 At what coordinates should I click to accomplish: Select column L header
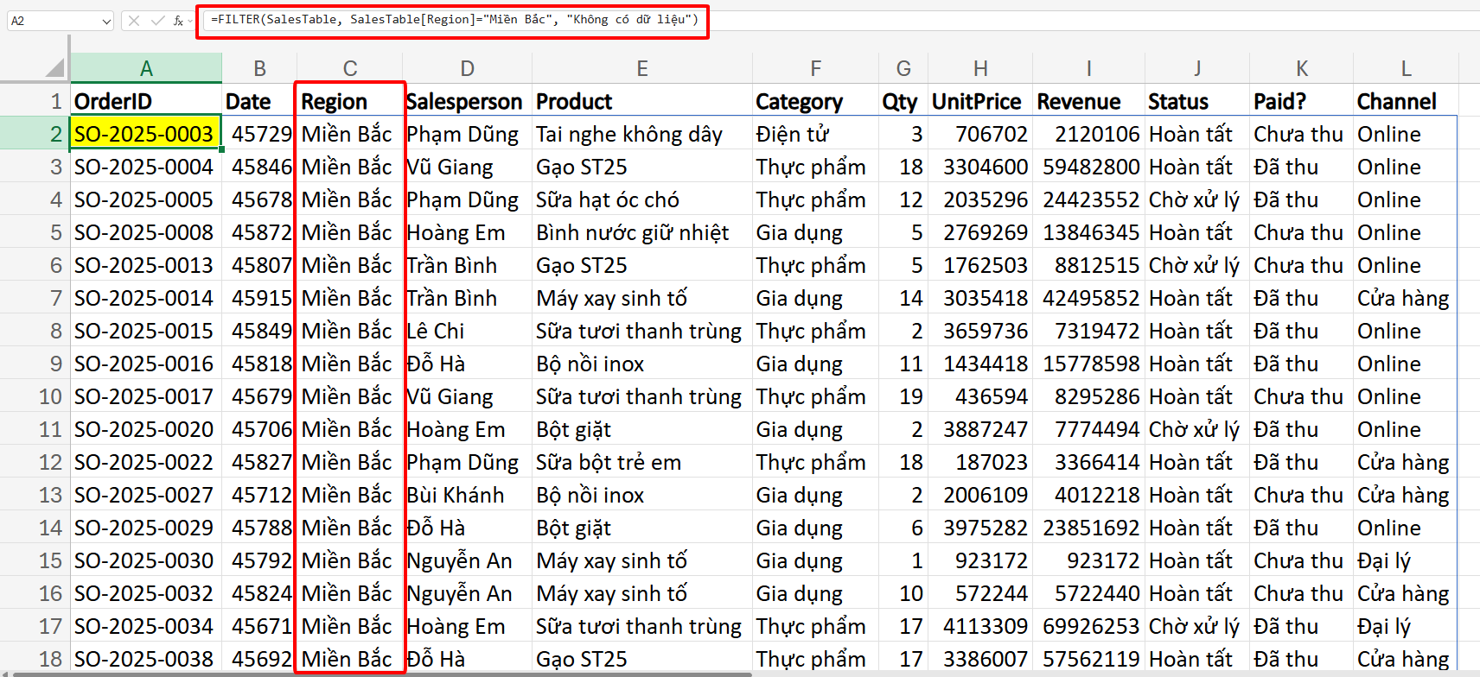1407,68
